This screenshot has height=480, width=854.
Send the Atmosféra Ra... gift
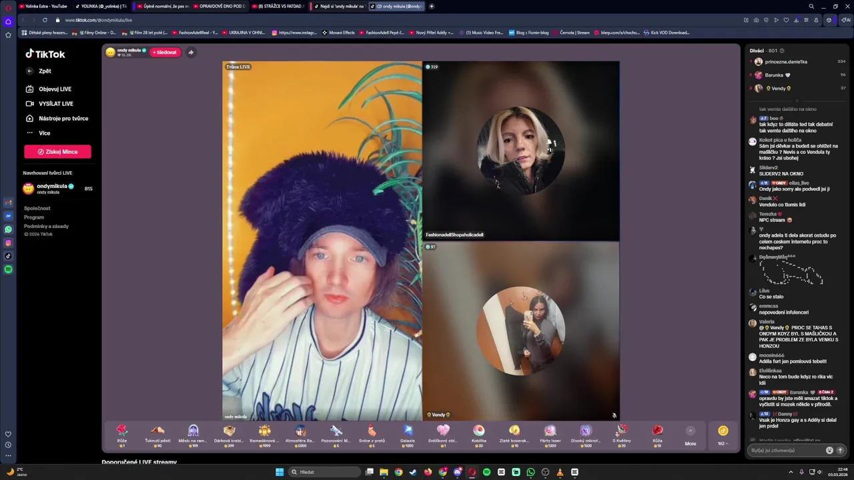[300, 435]
